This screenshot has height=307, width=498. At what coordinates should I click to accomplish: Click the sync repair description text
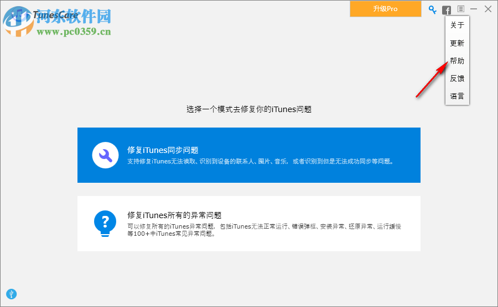click(x=261, y=162)
